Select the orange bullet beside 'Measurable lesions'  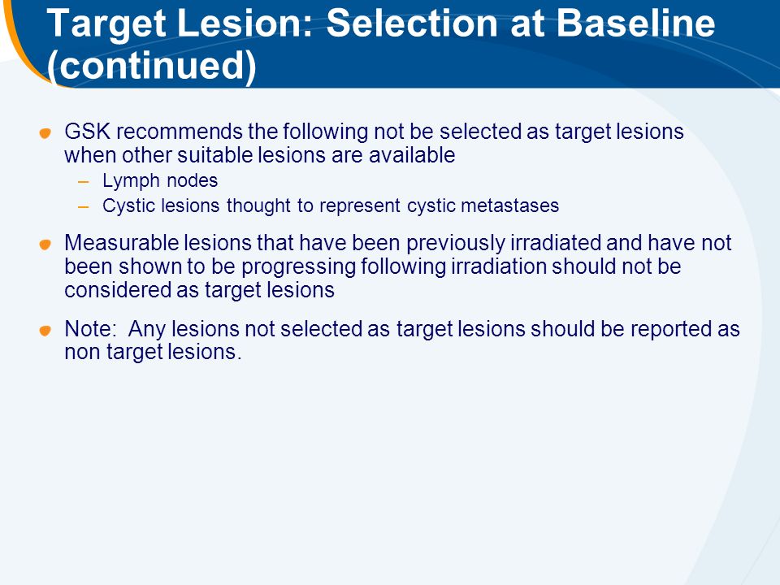point(45,245)
